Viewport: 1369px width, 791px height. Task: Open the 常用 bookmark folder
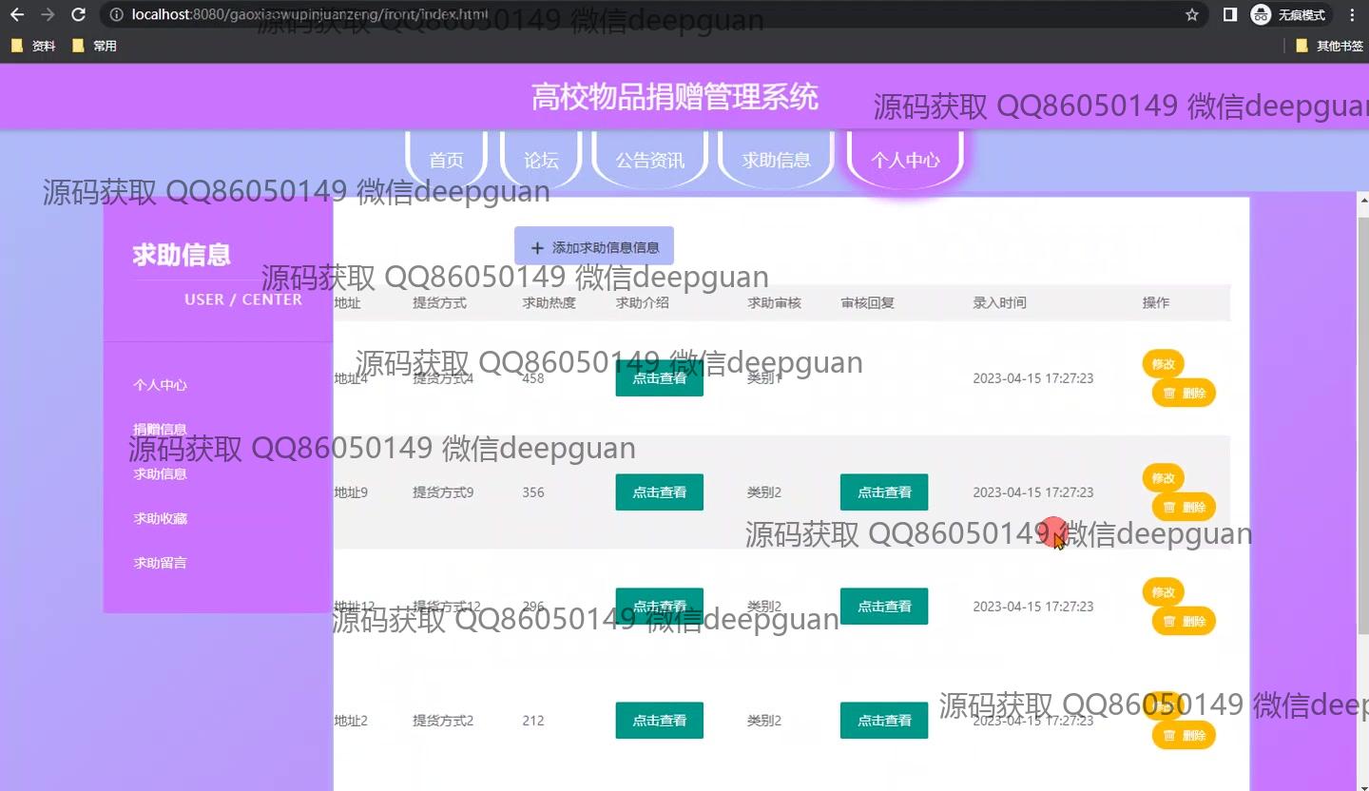94,46
